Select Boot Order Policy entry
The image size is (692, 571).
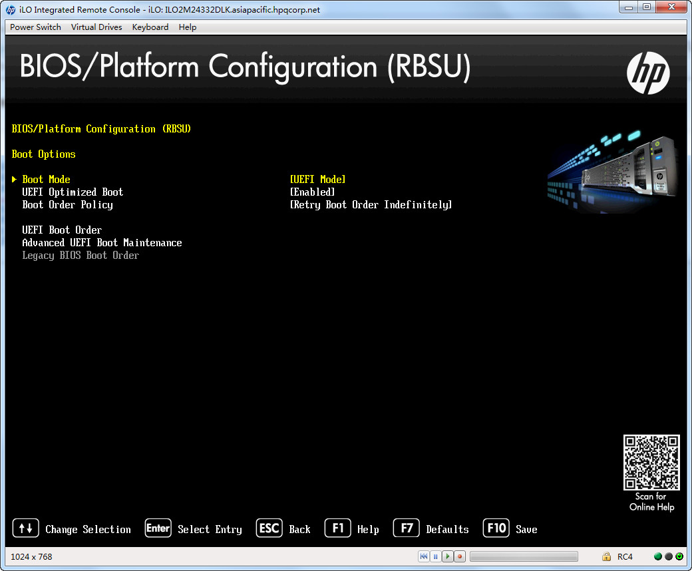67,205
